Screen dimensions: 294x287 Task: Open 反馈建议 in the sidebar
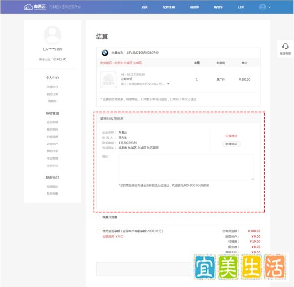click(52, 187)
